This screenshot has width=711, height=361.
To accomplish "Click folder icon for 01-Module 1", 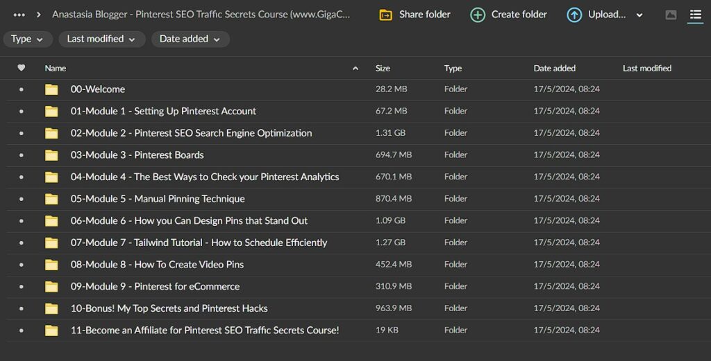I will [x=51, y=112].
